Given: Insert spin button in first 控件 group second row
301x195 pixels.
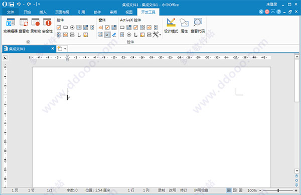Looking at the screenshot, I should click(59, 35).
